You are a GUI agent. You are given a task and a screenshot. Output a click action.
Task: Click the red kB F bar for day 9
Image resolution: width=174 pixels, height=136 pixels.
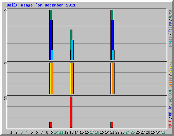click(51, 125)
